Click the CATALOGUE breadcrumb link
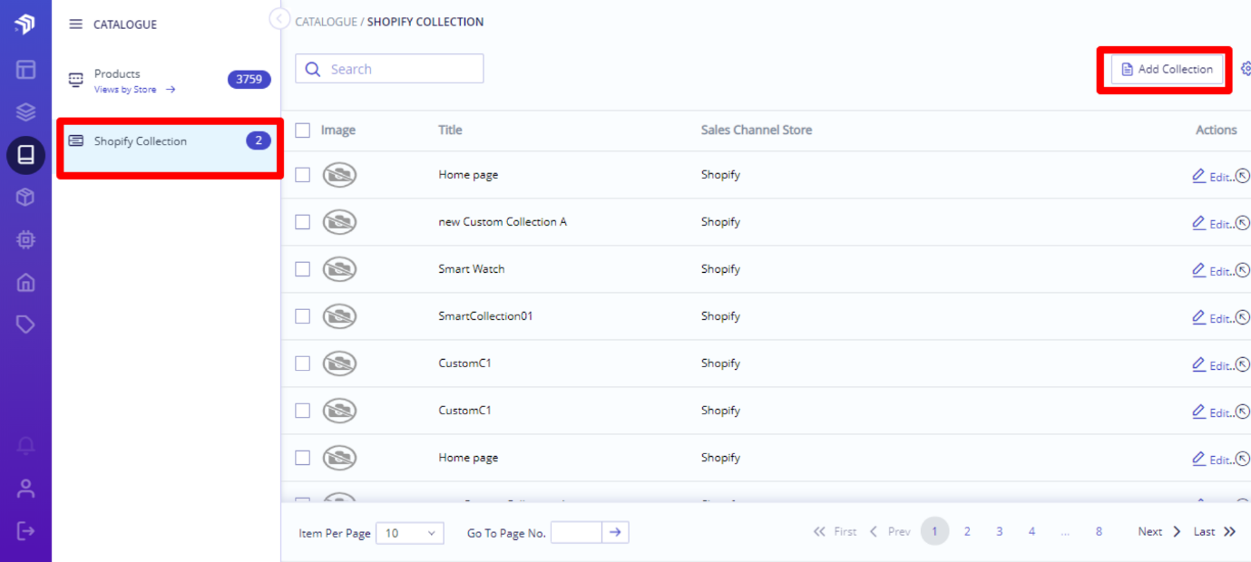The height and width of the screenshot is (562, 1251). tap(326, 22)
